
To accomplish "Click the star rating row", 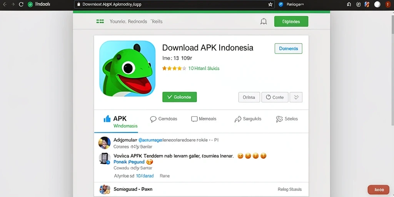I will click(x=174, y=68).
